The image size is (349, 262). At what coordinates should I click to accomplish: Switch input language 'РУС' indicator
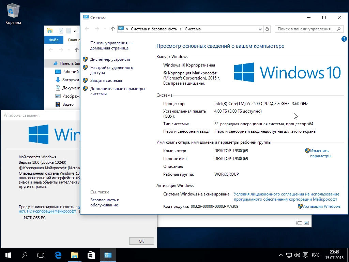coord(315,255)
